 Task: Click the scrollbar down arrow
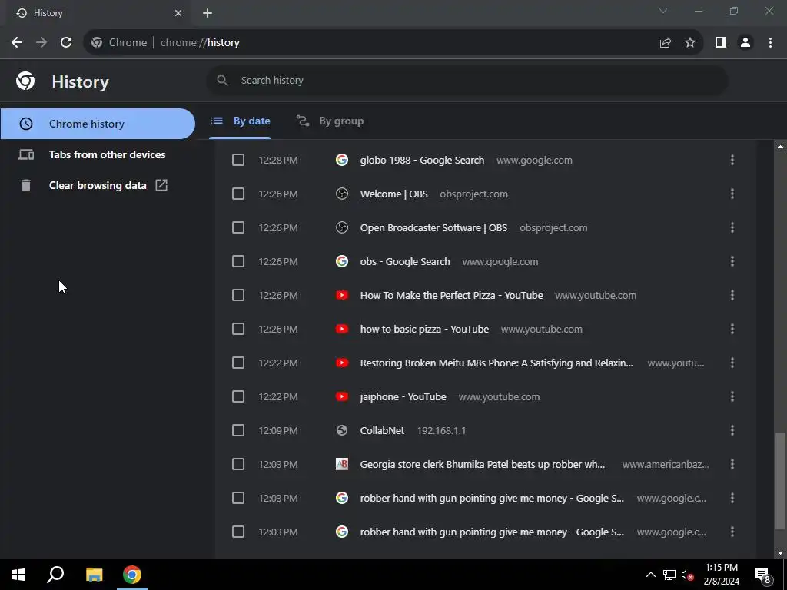click(780, 553)
